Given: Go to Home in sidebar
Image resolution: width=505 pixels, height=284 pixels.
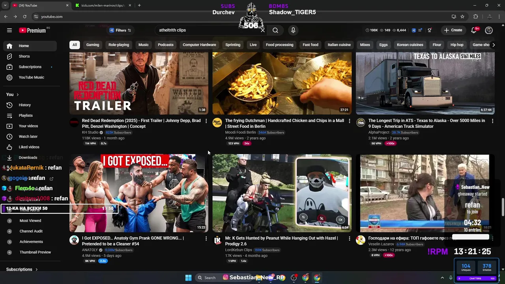Looking at the screenshot, I should tap(30, 46).
